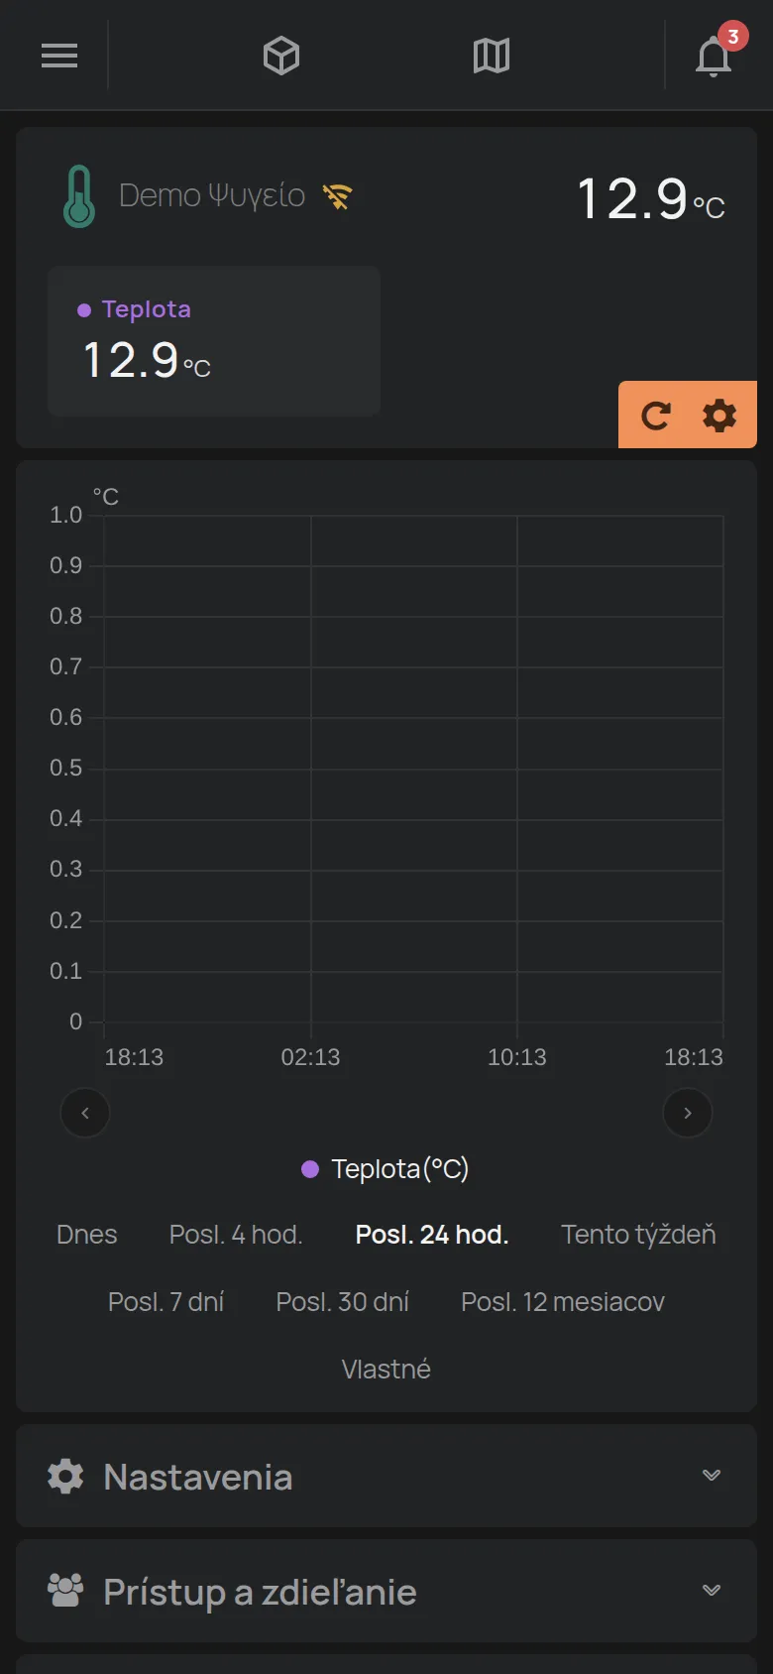Switch to Tento týždeň range

[638, 1235]
